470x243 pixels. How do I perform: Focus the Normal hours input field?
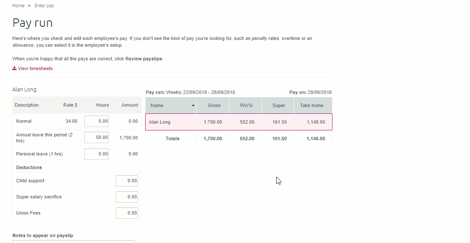point(97,121)
